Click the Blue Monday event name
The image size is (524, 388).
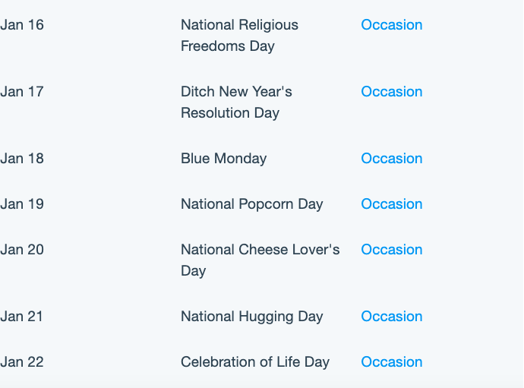[223, 159]
